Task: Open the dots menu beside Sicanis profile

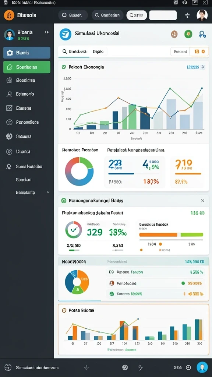Action: [47, 32]
